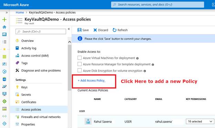Click info icon next to Azure Disk Encryption
Screen dimensions: 215x128
click(145, 71)
